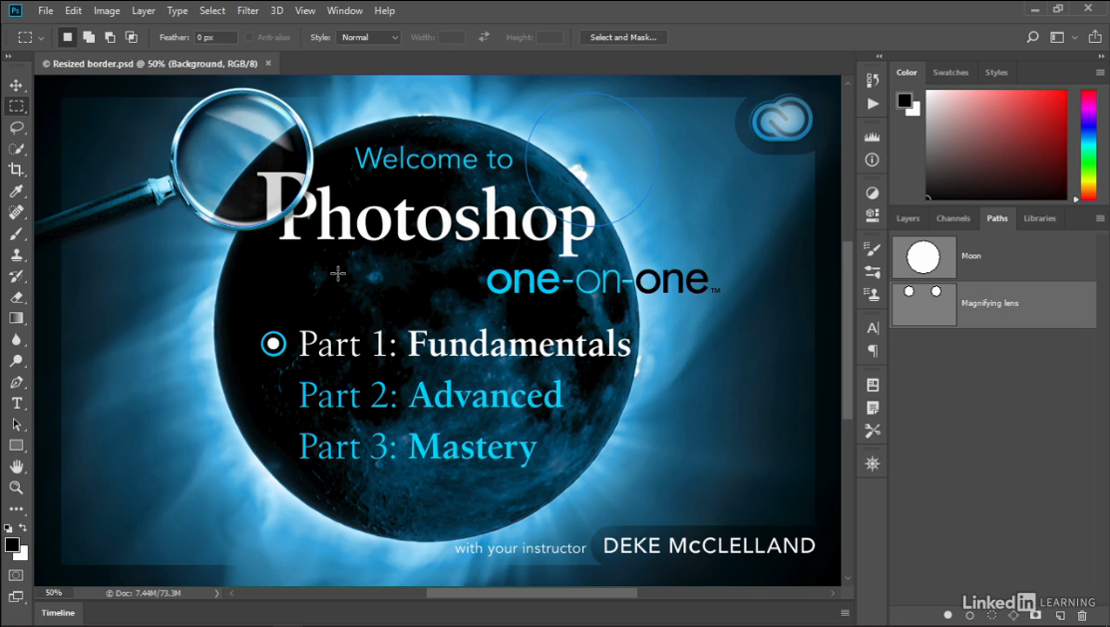
Task: Select the Gradient tool
Action: pos(16,318)
